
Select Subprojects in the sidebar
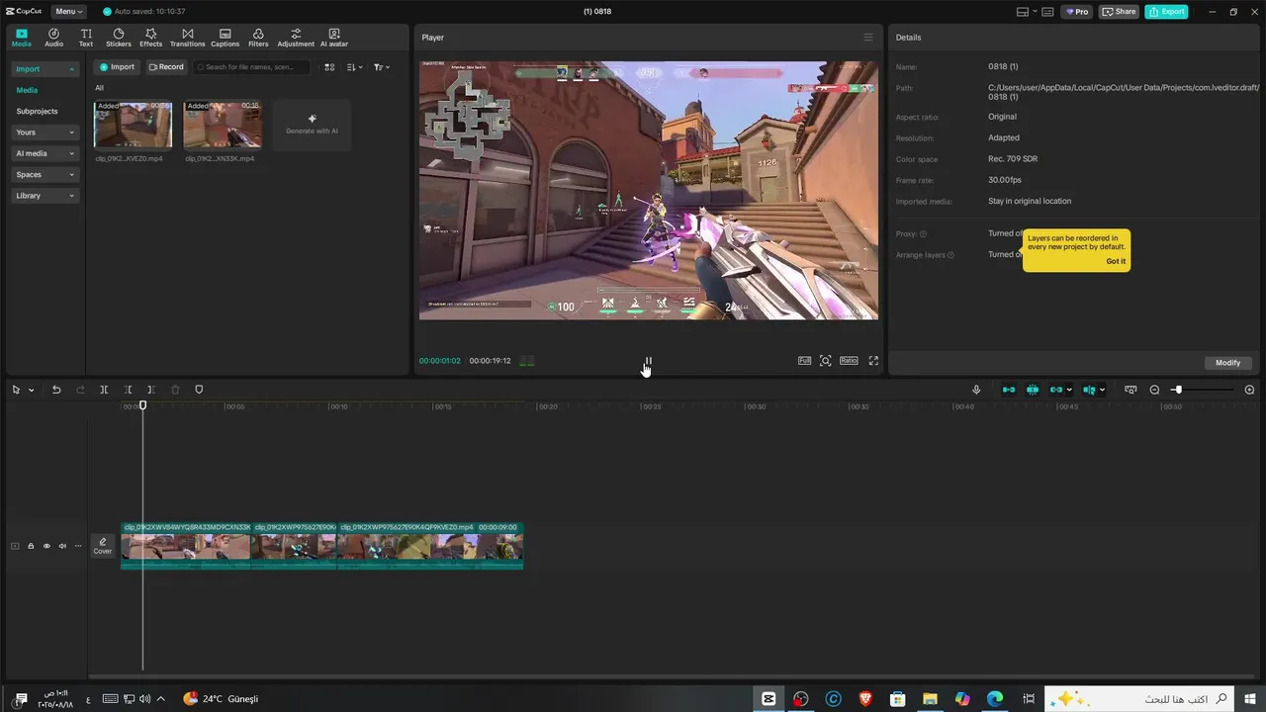point(37,111)
